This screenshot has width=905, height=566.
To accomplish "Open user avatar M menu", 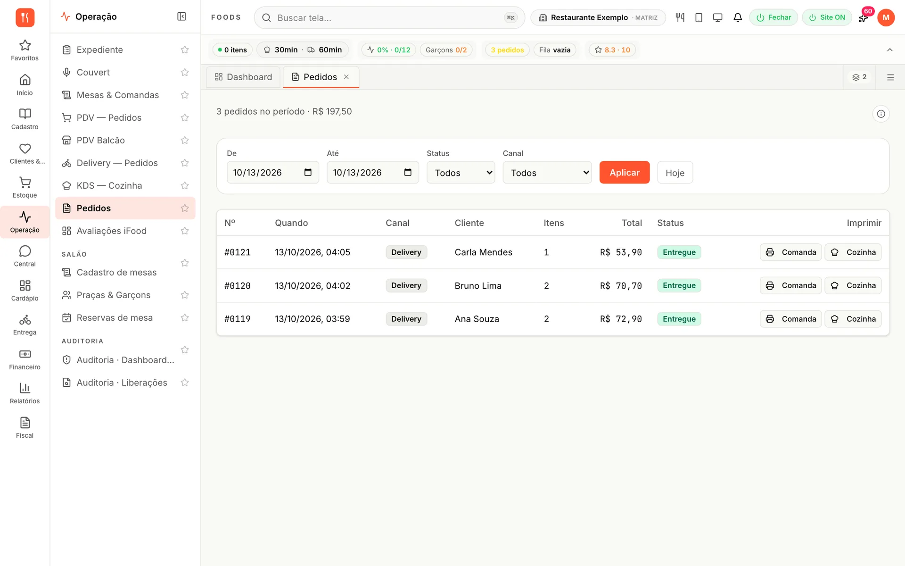I will [886, 17].
